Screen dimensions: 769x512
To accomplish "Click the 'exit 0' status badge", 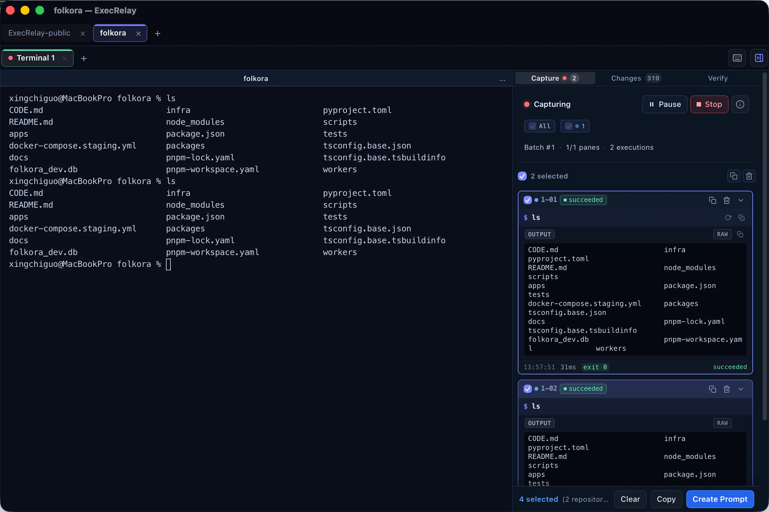I will [595, 367].
